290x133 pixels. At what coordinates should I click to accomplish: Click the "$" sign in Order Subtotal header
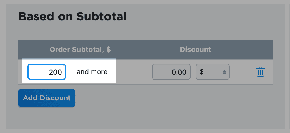[x=108, y=50]
